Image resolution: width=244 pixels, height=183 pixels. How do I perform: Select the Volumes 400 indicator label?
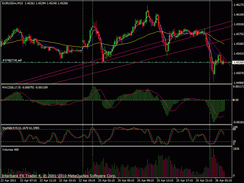click(11, 150)
